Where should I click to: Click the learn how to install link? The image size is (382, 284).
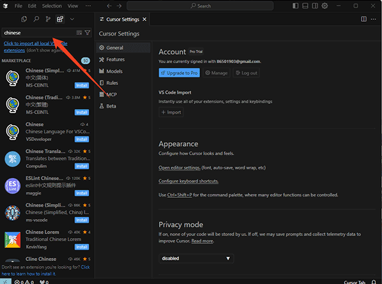[x=45, y=271]
